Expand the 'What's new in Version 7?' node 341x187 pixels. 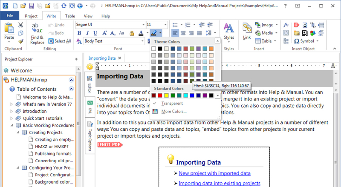point(12,104)
